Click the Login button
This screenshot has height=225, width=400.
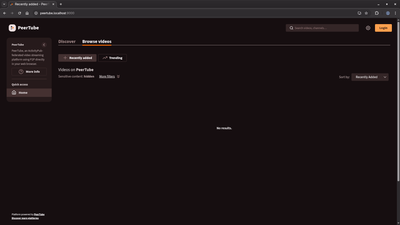point(383,28)
